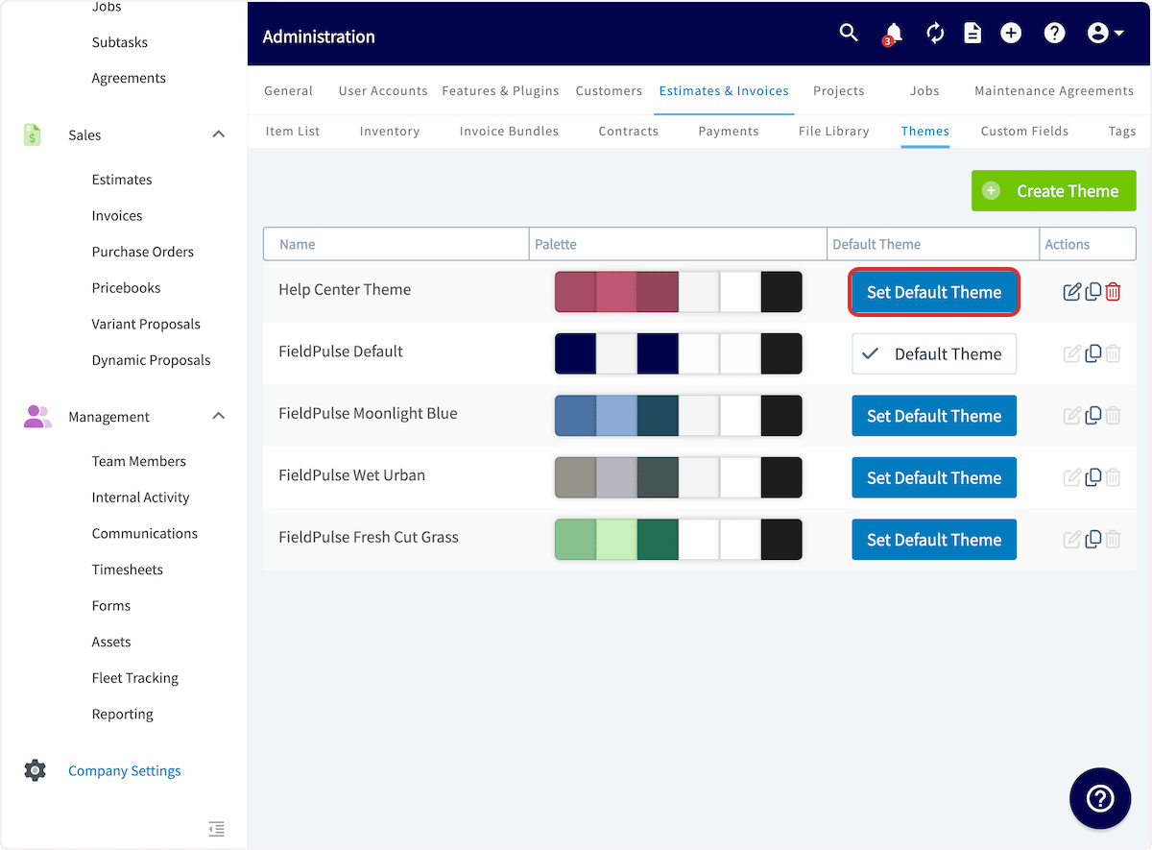Click the Management people icon
Viewport: 1152px width, 850px height.
37,416
